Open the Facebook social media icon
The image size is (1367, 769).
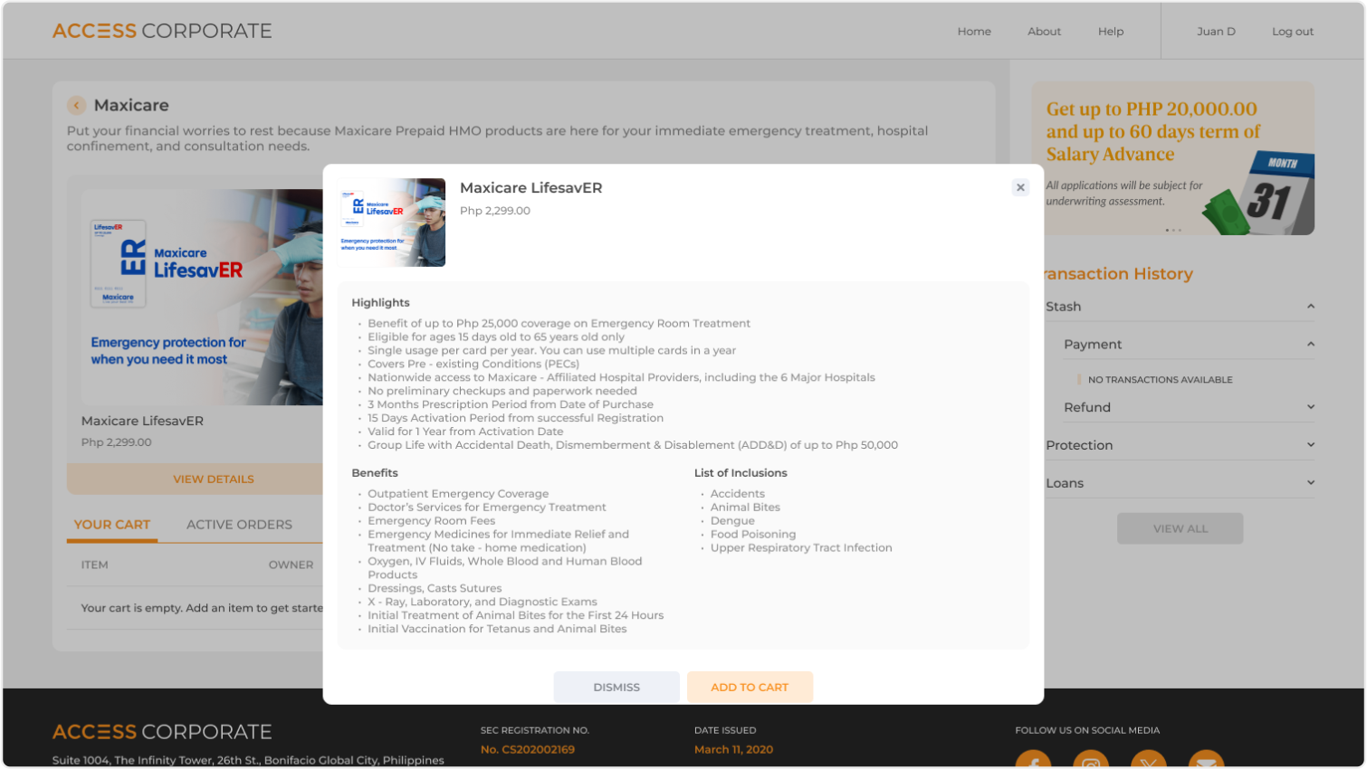1033,760
